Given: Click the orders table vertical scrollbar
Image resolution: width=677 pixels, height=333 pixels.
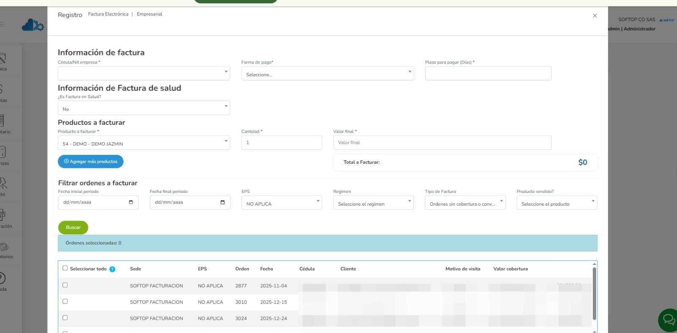Looking at the screenshot, I should (594, 294).
